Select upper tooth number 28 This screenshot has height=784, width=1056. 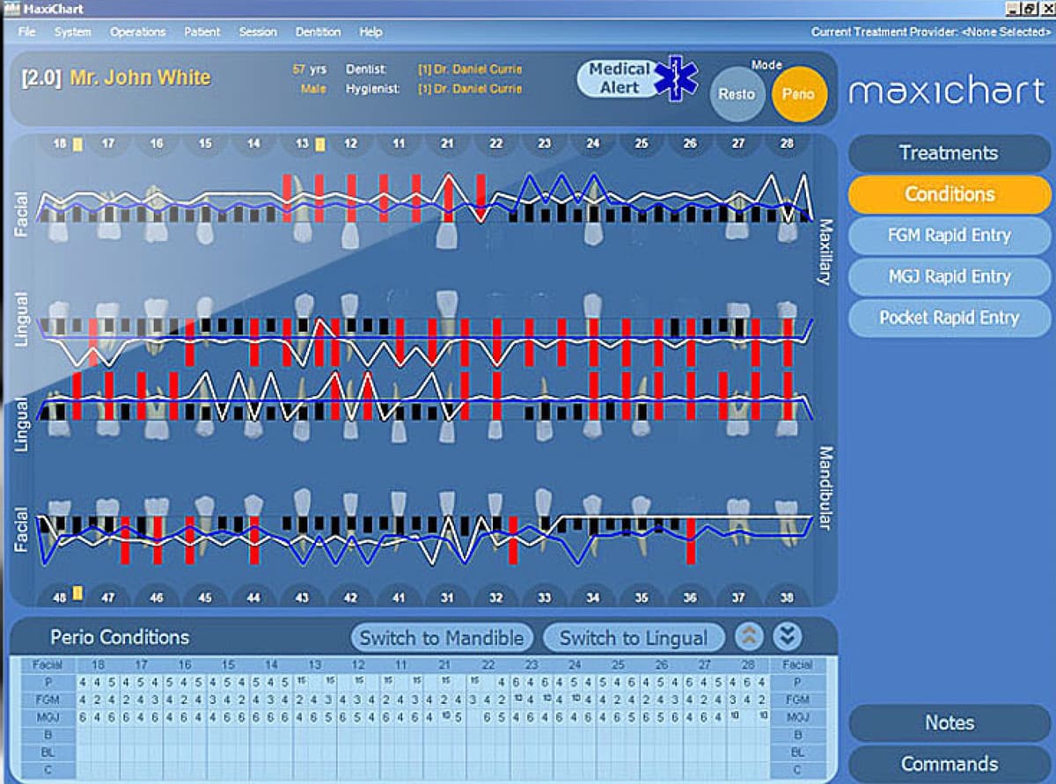[x=787, y=143]
